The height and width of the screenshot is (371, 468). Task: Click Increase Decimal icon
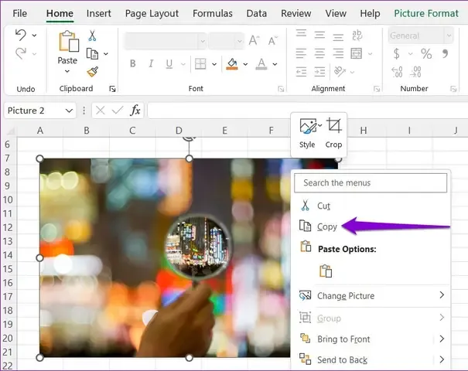[397, 72]
